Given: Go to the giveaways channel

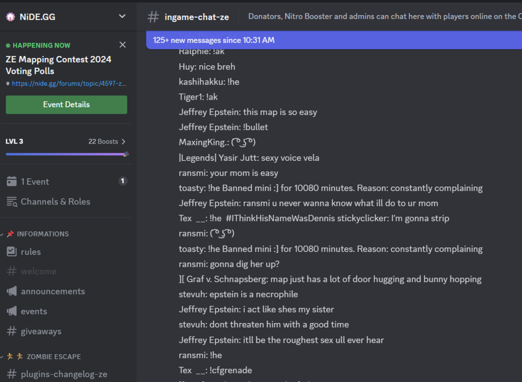Looking at the screenshot, I should (x=41, y=331).
